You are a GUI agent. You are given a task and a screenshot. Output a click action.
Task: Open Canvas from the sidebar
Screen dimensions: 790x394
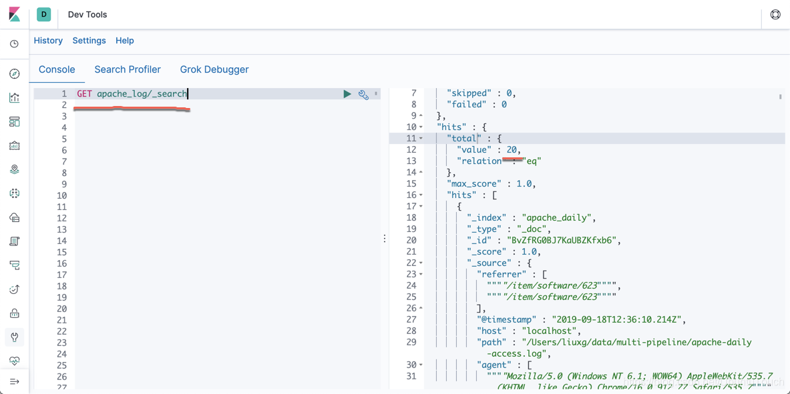pyautogui.click(x=15, y=146)
